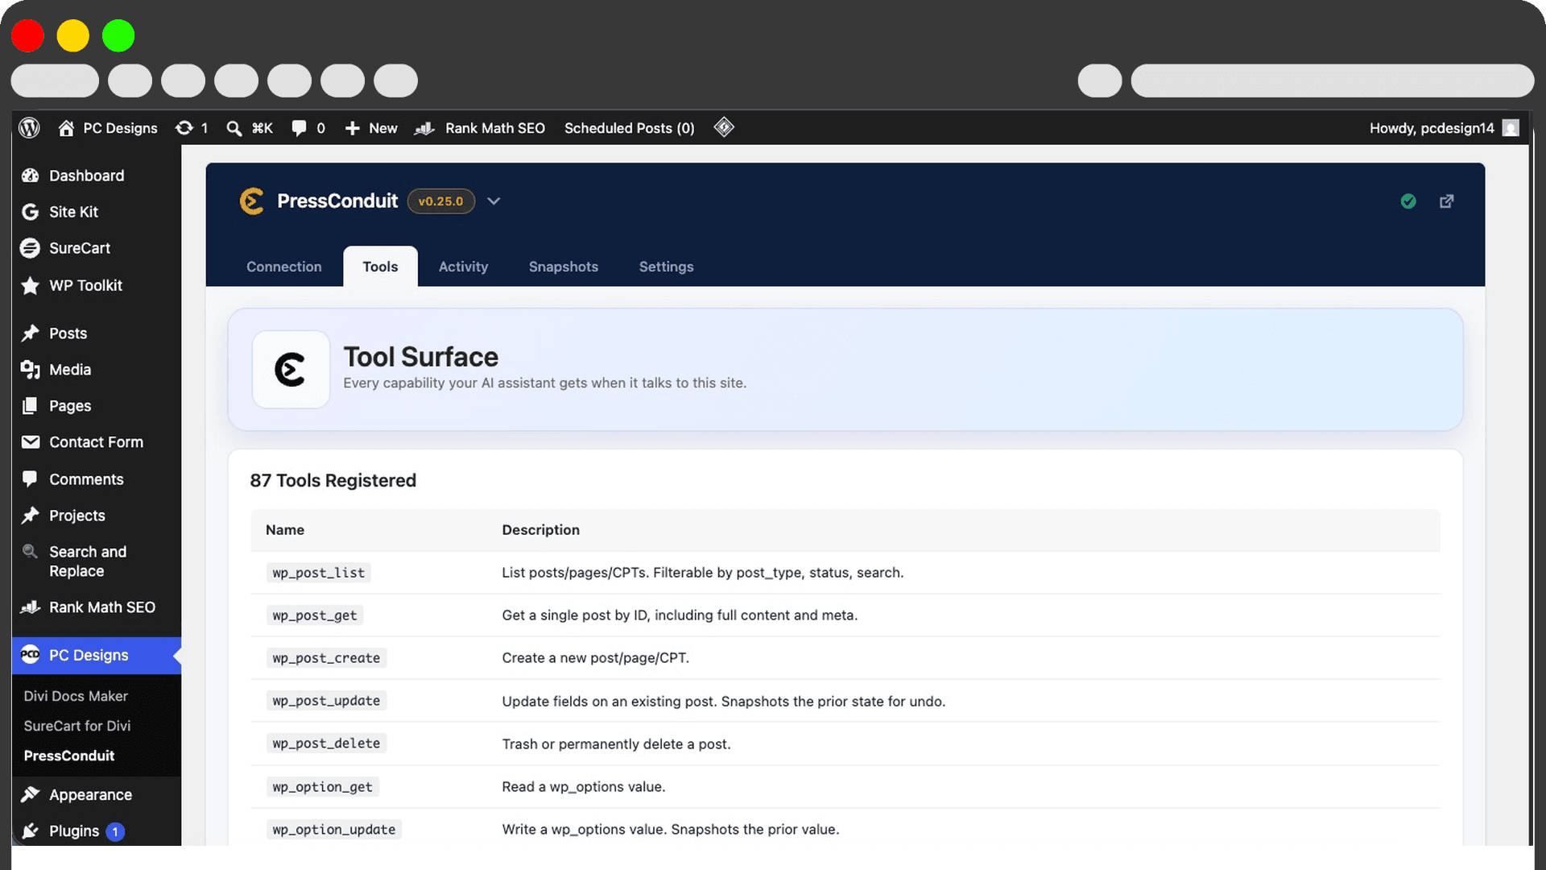
Task: Switch to the Activity tab
Action: [463, 267]
